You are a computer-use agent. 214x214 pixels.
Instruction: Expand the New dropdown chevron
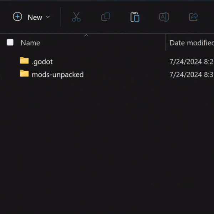click(48, 17)
